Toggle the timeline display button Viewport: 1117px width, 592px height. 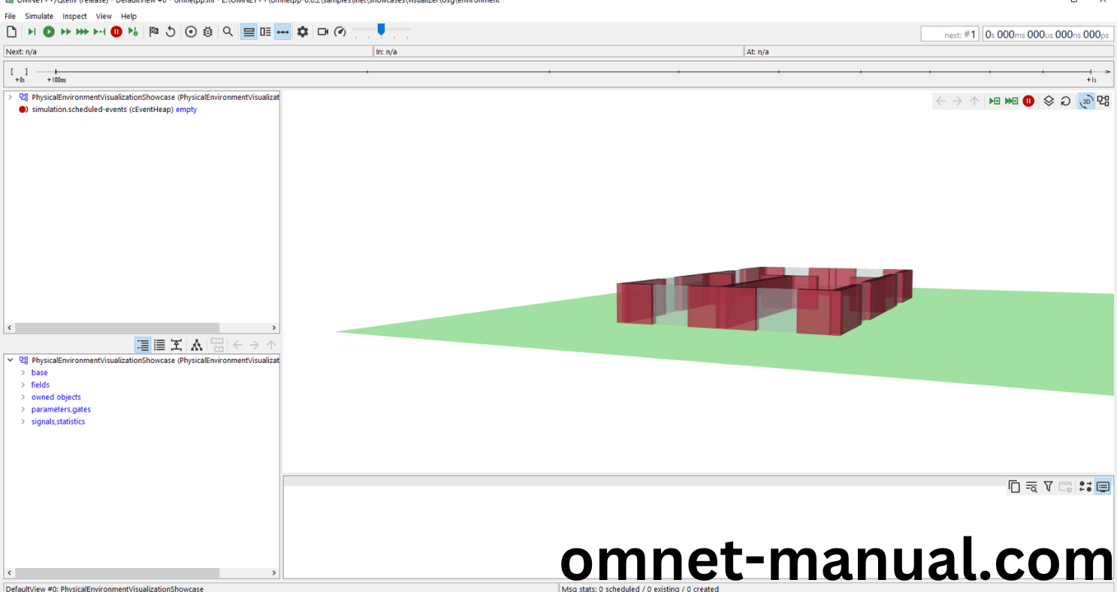[282, 32]
